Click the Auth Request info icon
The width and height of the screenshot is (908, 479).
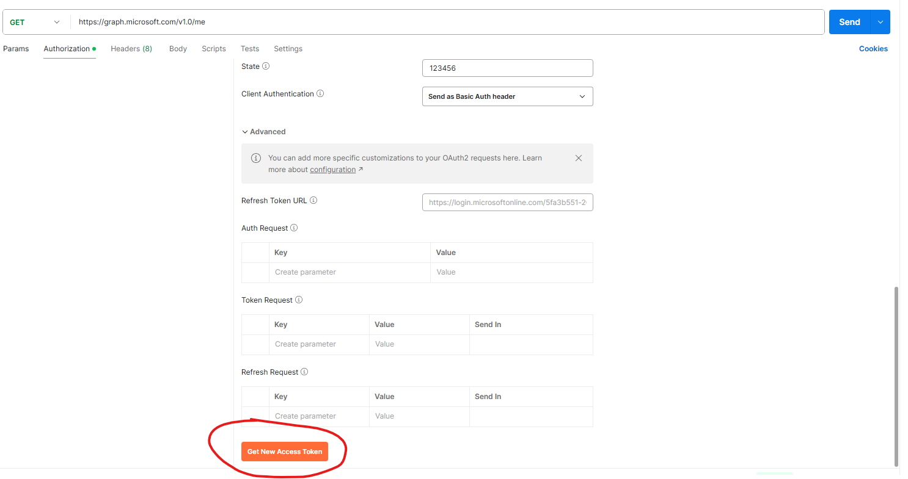coord(294,227)
